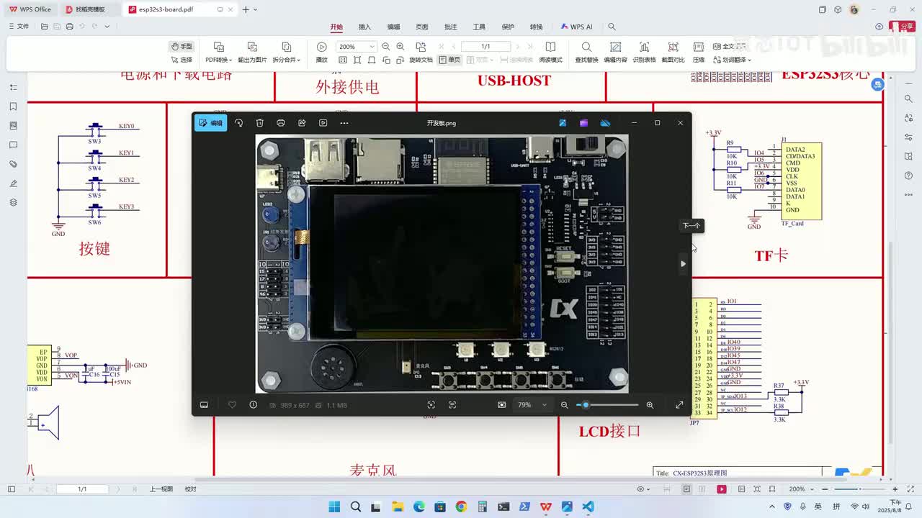Click 查找替换 tool
922x518 pixels.
coord(586,53)
